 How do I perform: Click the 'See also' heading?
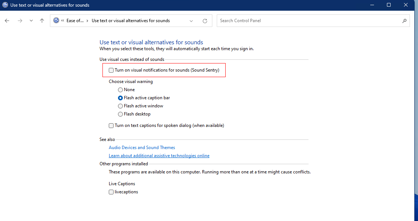click(107, 139)
